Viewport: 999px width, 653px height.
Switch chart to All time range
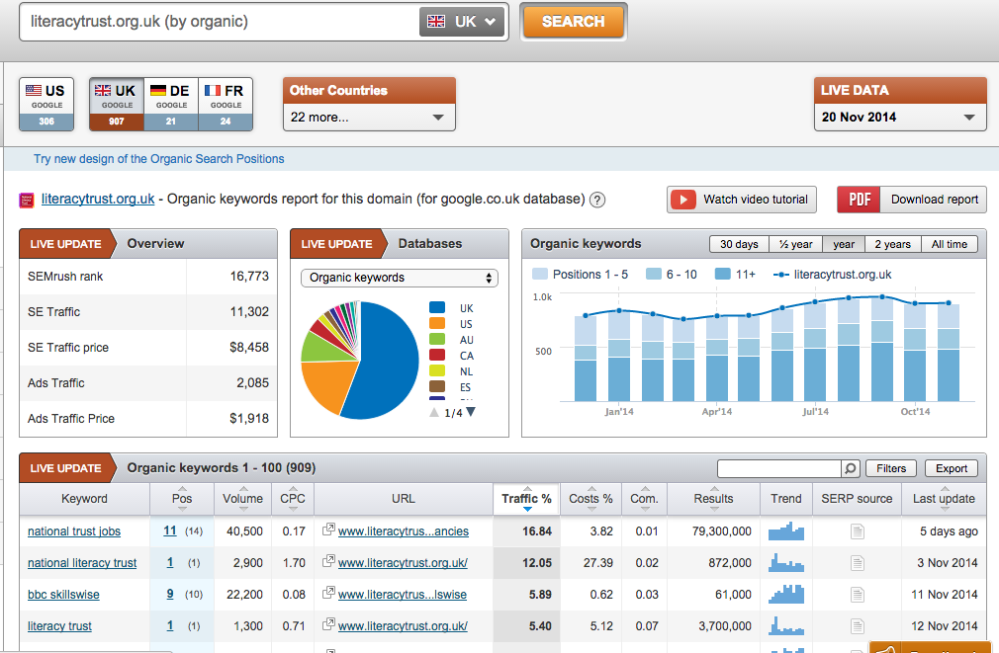950,244
